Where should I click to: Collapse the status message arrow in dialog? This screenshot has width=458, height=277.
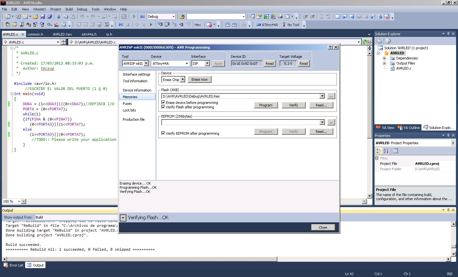point(123,218)
